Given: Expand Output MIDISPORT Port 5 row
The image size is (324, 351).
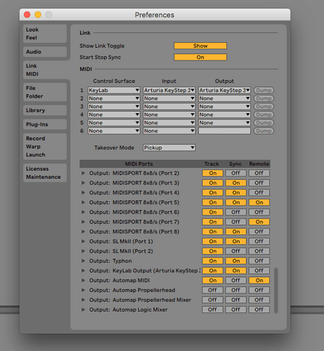Looking at the screenshot, I should coord(83,202).
